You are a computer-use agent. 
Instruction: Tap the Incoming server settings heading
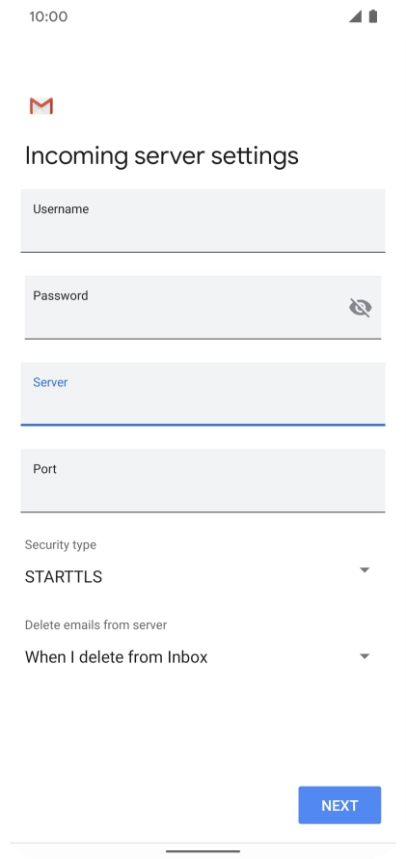162,156
